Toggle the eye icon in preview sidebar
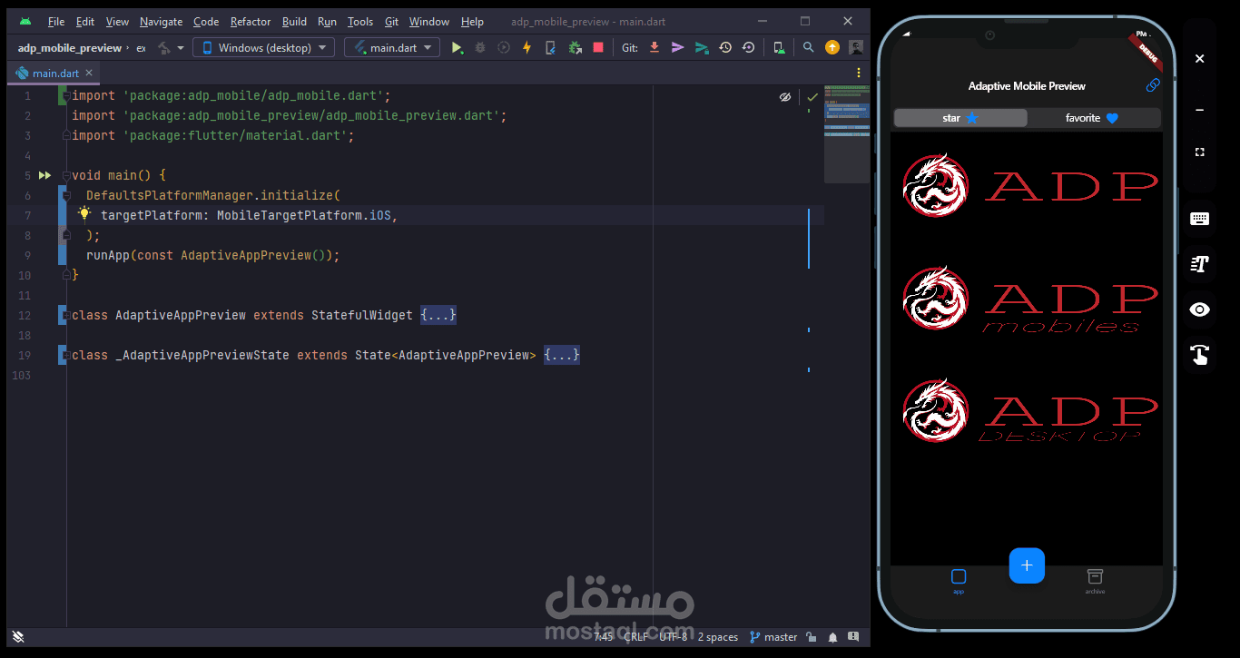 [x=1199, y=309]
